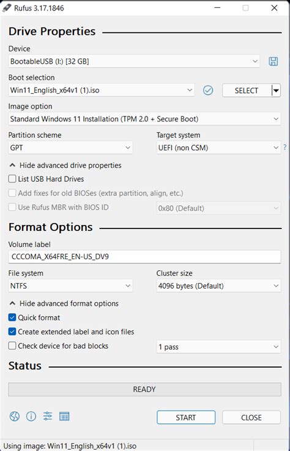
Task: Open the Target system UEFI dropdown
Action: coord(218,148)
